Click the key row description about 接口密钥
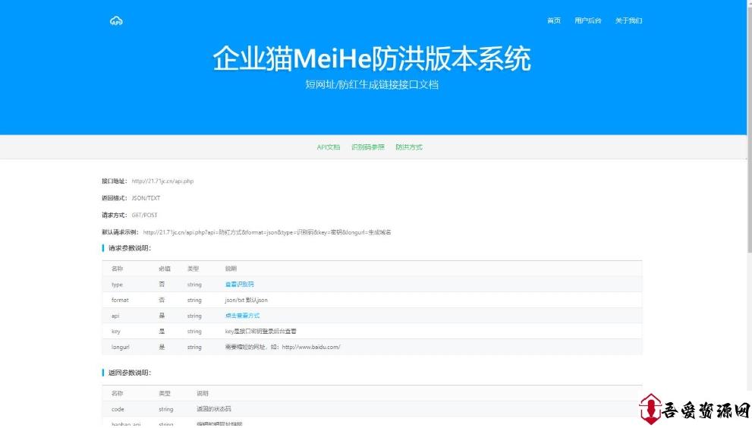This screenshot has width=752, height=428. 260,331
